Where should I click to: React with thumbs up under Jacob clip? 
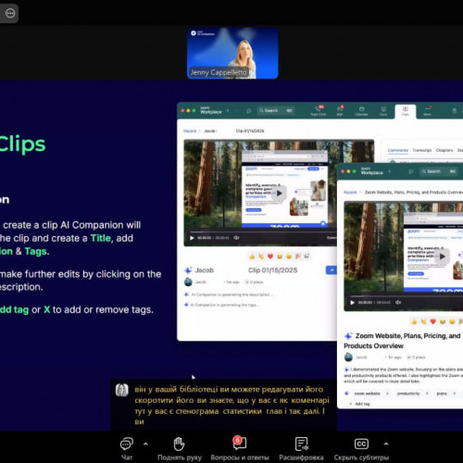[x=252, y=257]
